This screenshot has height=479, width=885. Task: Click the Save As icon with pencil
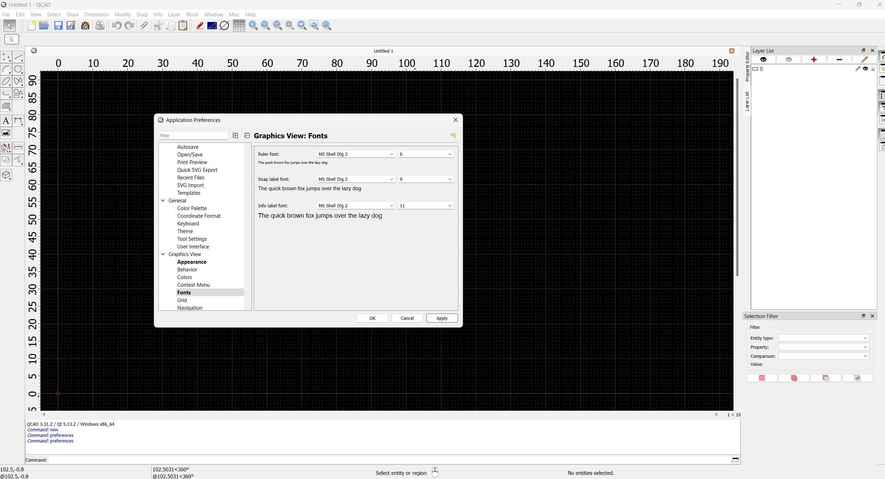coord(71,25)
